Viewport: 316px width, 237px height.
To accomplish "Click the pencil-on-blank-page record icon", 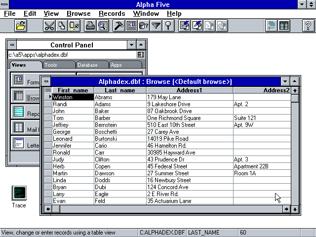I will (x=197, y=26).
